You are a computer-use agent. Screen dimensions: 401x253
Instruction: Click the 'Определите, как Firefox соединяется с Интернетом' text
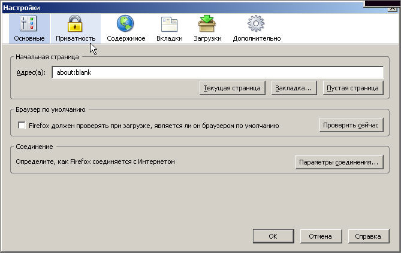coord(95,162)
